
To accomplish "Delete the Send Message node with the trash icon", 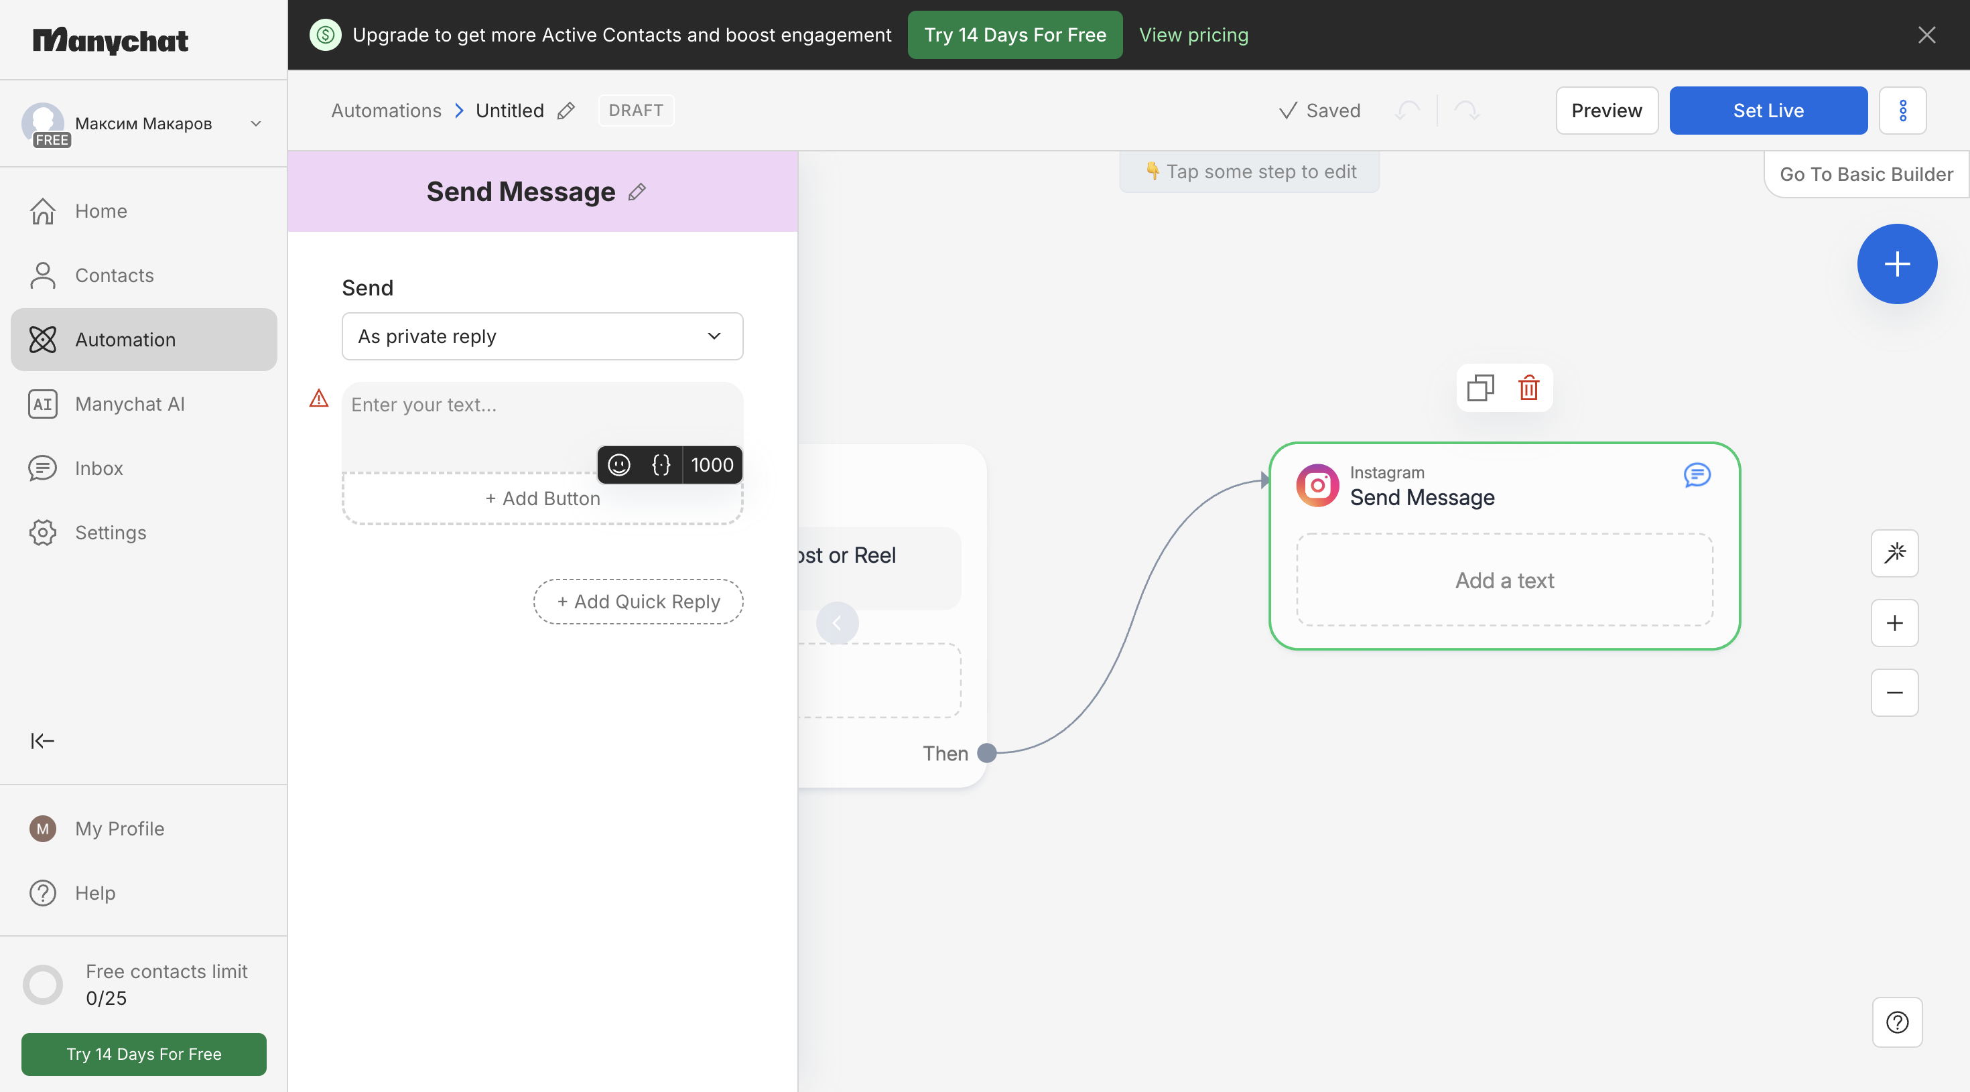I will 1528,388.
